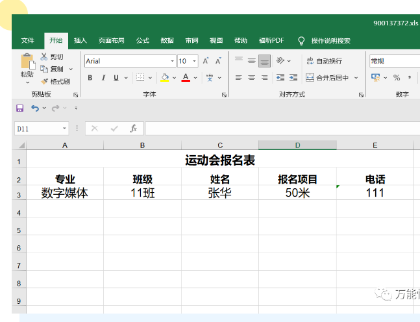The height and width of the screenshot is (322, 420).
Task: Align cell text right
Action: 264,78
